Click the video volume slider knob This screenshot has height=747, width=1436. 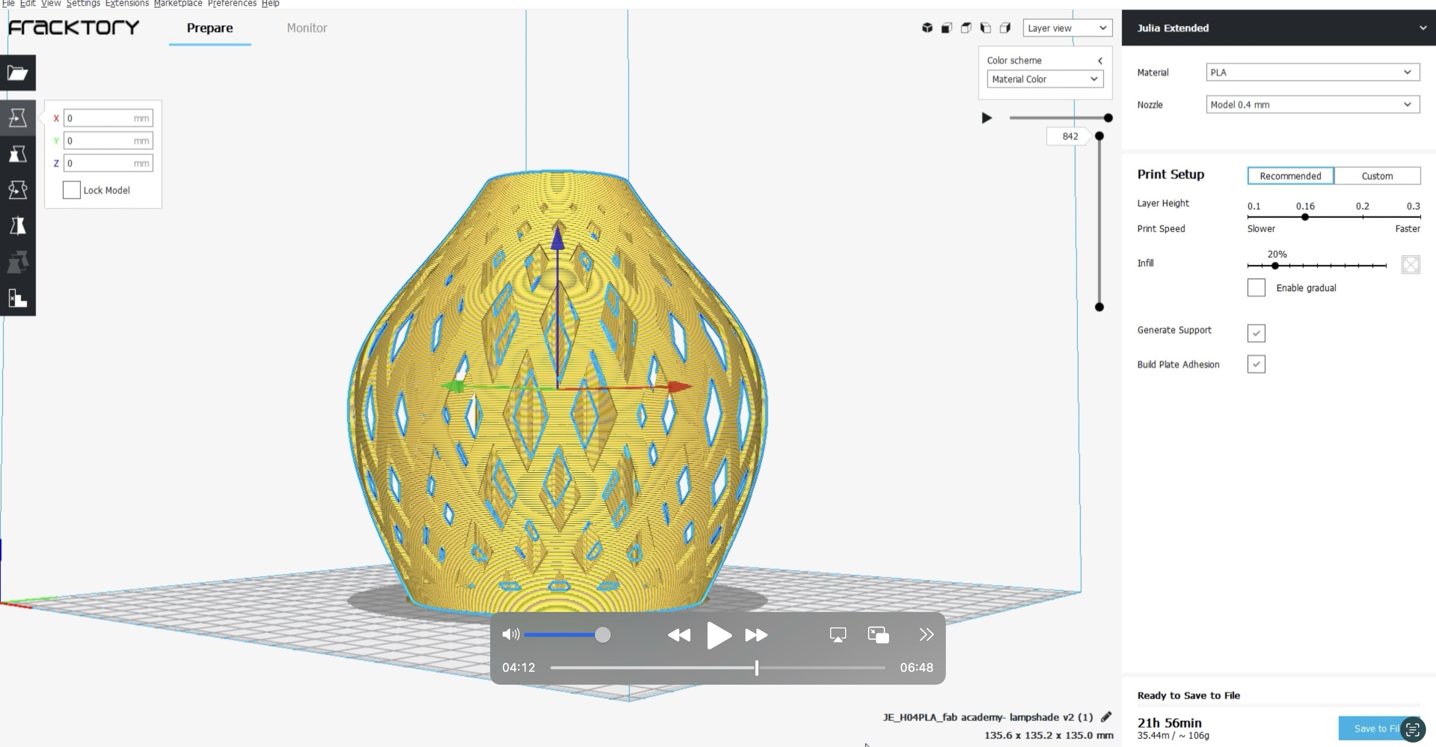[602, 635]
